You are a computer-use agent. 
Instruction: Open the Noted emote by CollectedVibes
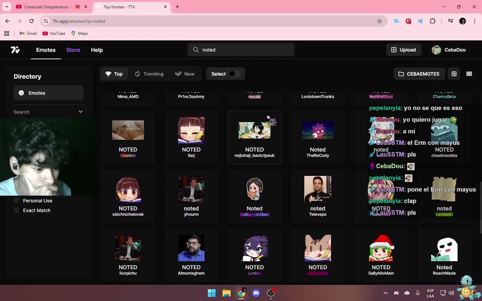[x=254, y=196]
